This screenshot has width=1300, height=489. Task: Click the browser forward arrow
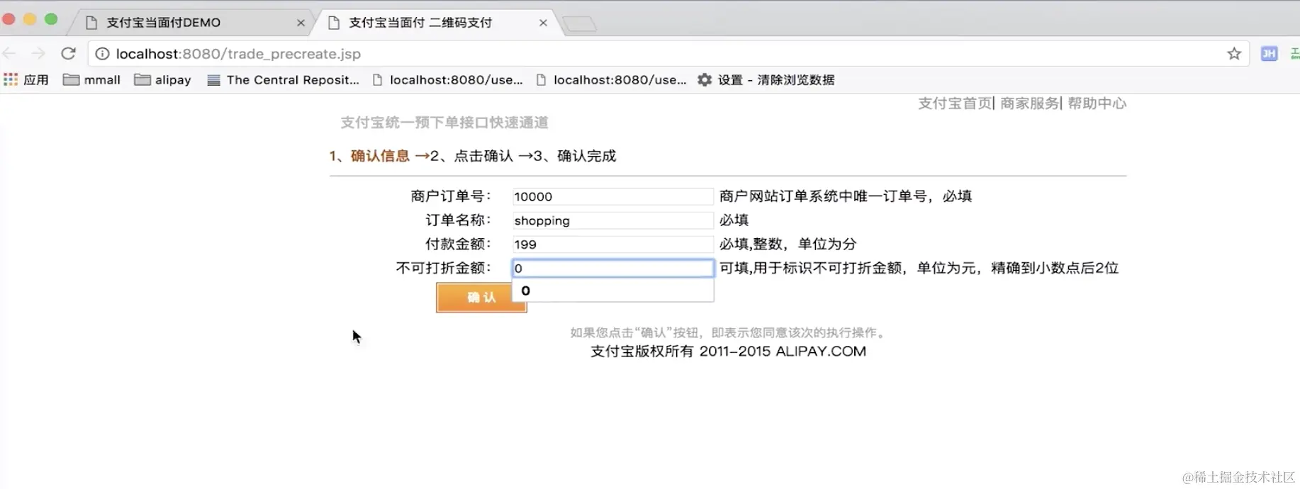point(39,54)
